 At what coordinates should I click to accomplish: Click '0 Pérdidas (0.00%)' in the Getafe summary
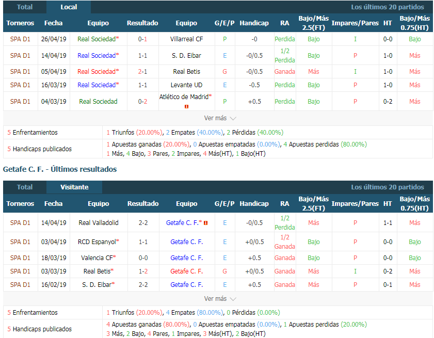click(253, 313)
